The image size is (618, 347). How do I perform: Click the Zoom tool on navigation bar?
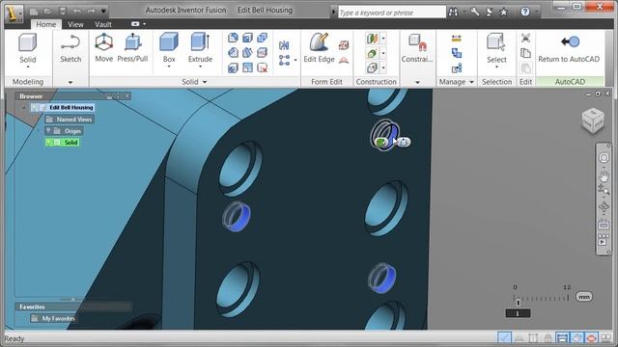(604, 190)
